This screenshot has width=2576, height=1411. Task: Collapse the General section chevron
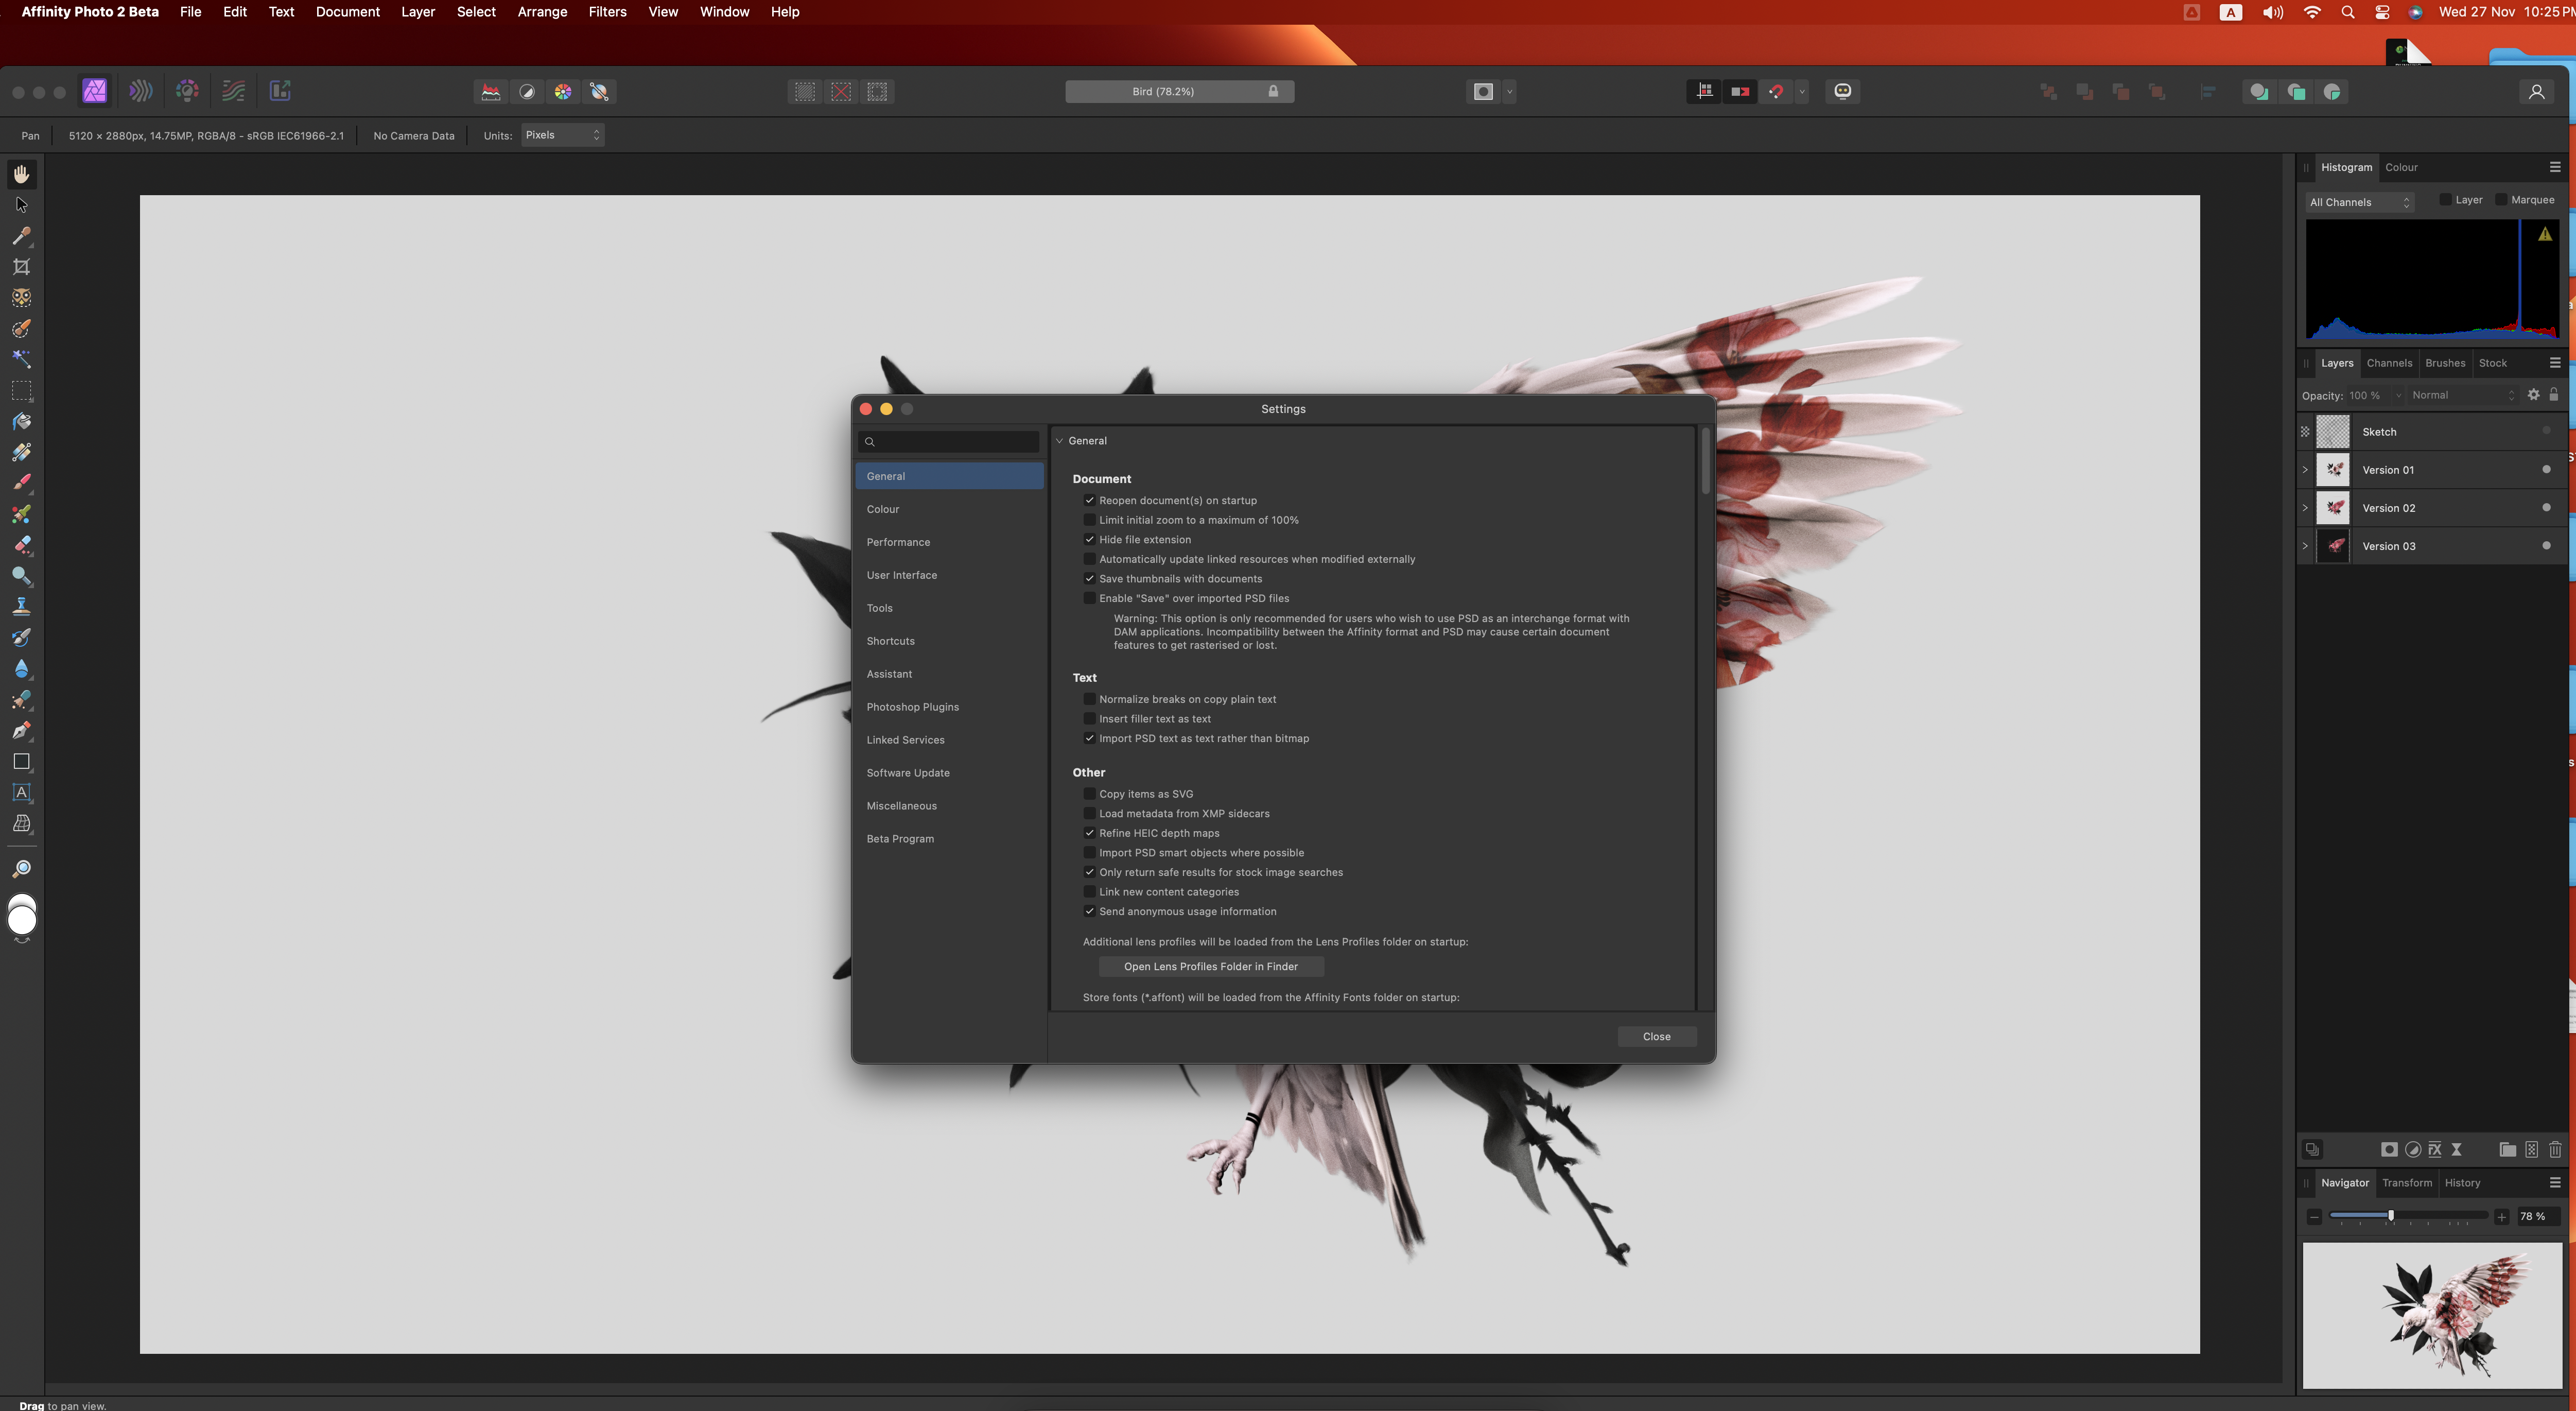pyautogui.click(x=1060, y=441)
